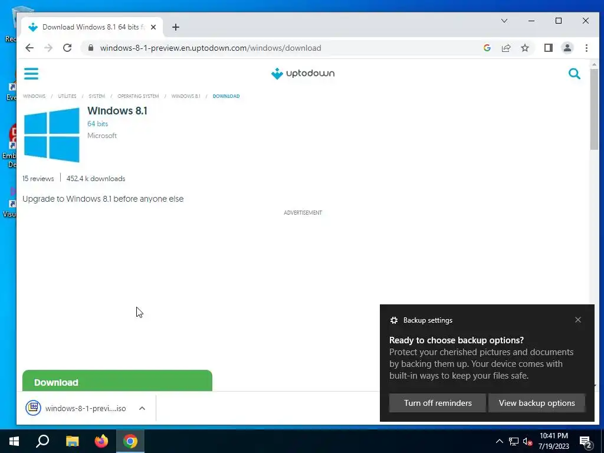Select the WINDOWS 8.1 breadcrumb link

point(186,96)
